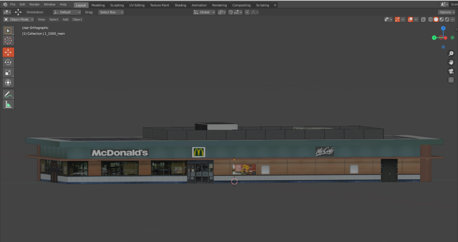Viewport: 458px width, 242px height.
Task: Select the Transform tool
Action: pyautogui.click(x=8, y=83)
